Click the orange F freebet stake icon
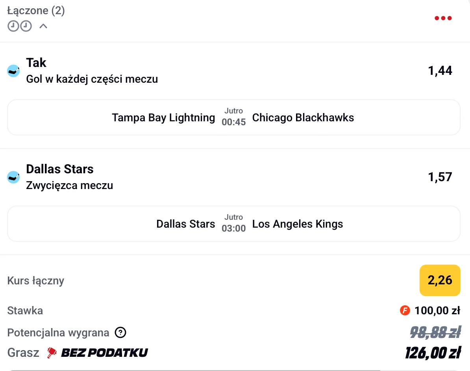 [x=405, y=311]
